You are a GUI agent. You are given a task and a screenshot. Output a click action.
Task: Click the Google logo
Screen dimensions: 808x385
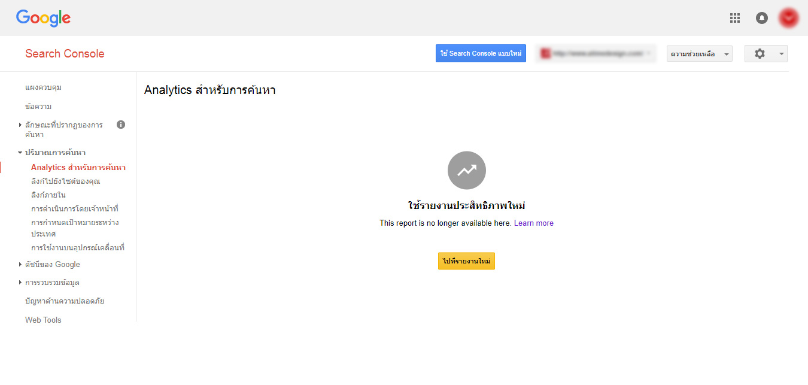tap(43, 18)
